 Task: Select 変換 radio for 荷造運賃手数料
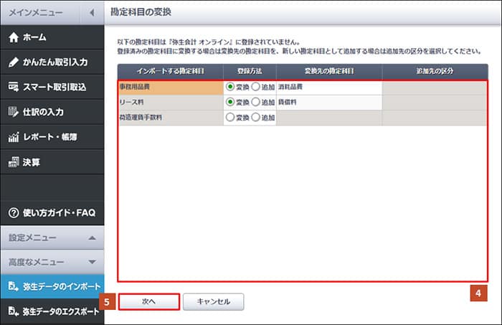[230, 117]
